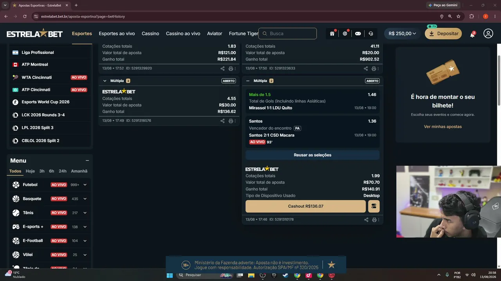Screen dimensions: 501x281
Task: Open the Aviator game tab
Action: pyautogui.click(x=214, y=34)
